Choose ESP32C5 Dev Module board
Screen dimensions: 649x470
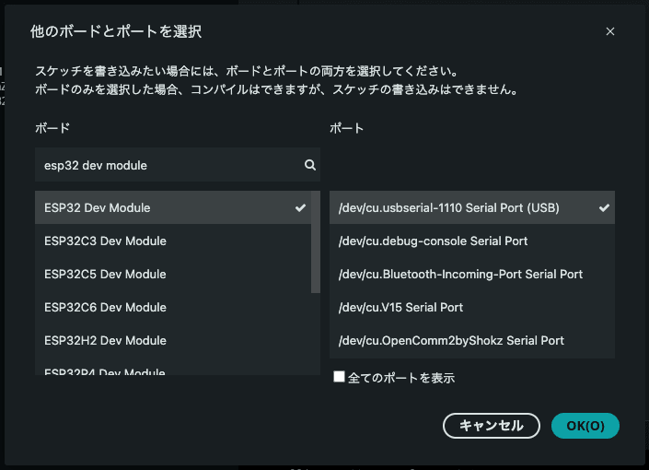point(173,274)
